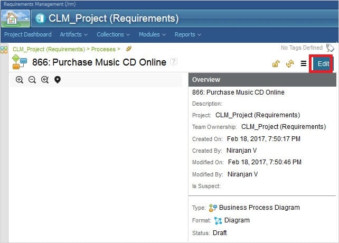This screenshot has height=243, width=339.
Task: Zoom out of the diagram
Action: 32,80
